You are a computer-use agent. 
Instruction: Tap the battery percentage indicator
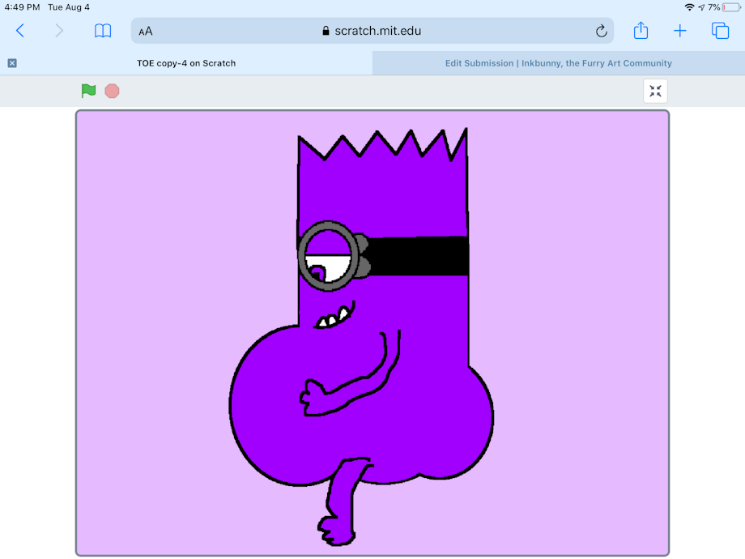click(713, 7)
